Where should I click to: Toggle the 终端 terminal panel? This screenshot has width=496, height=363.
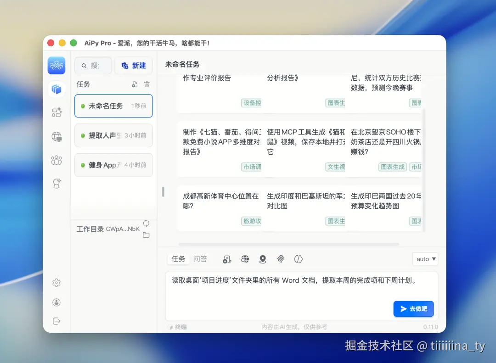tap(179, 327)
